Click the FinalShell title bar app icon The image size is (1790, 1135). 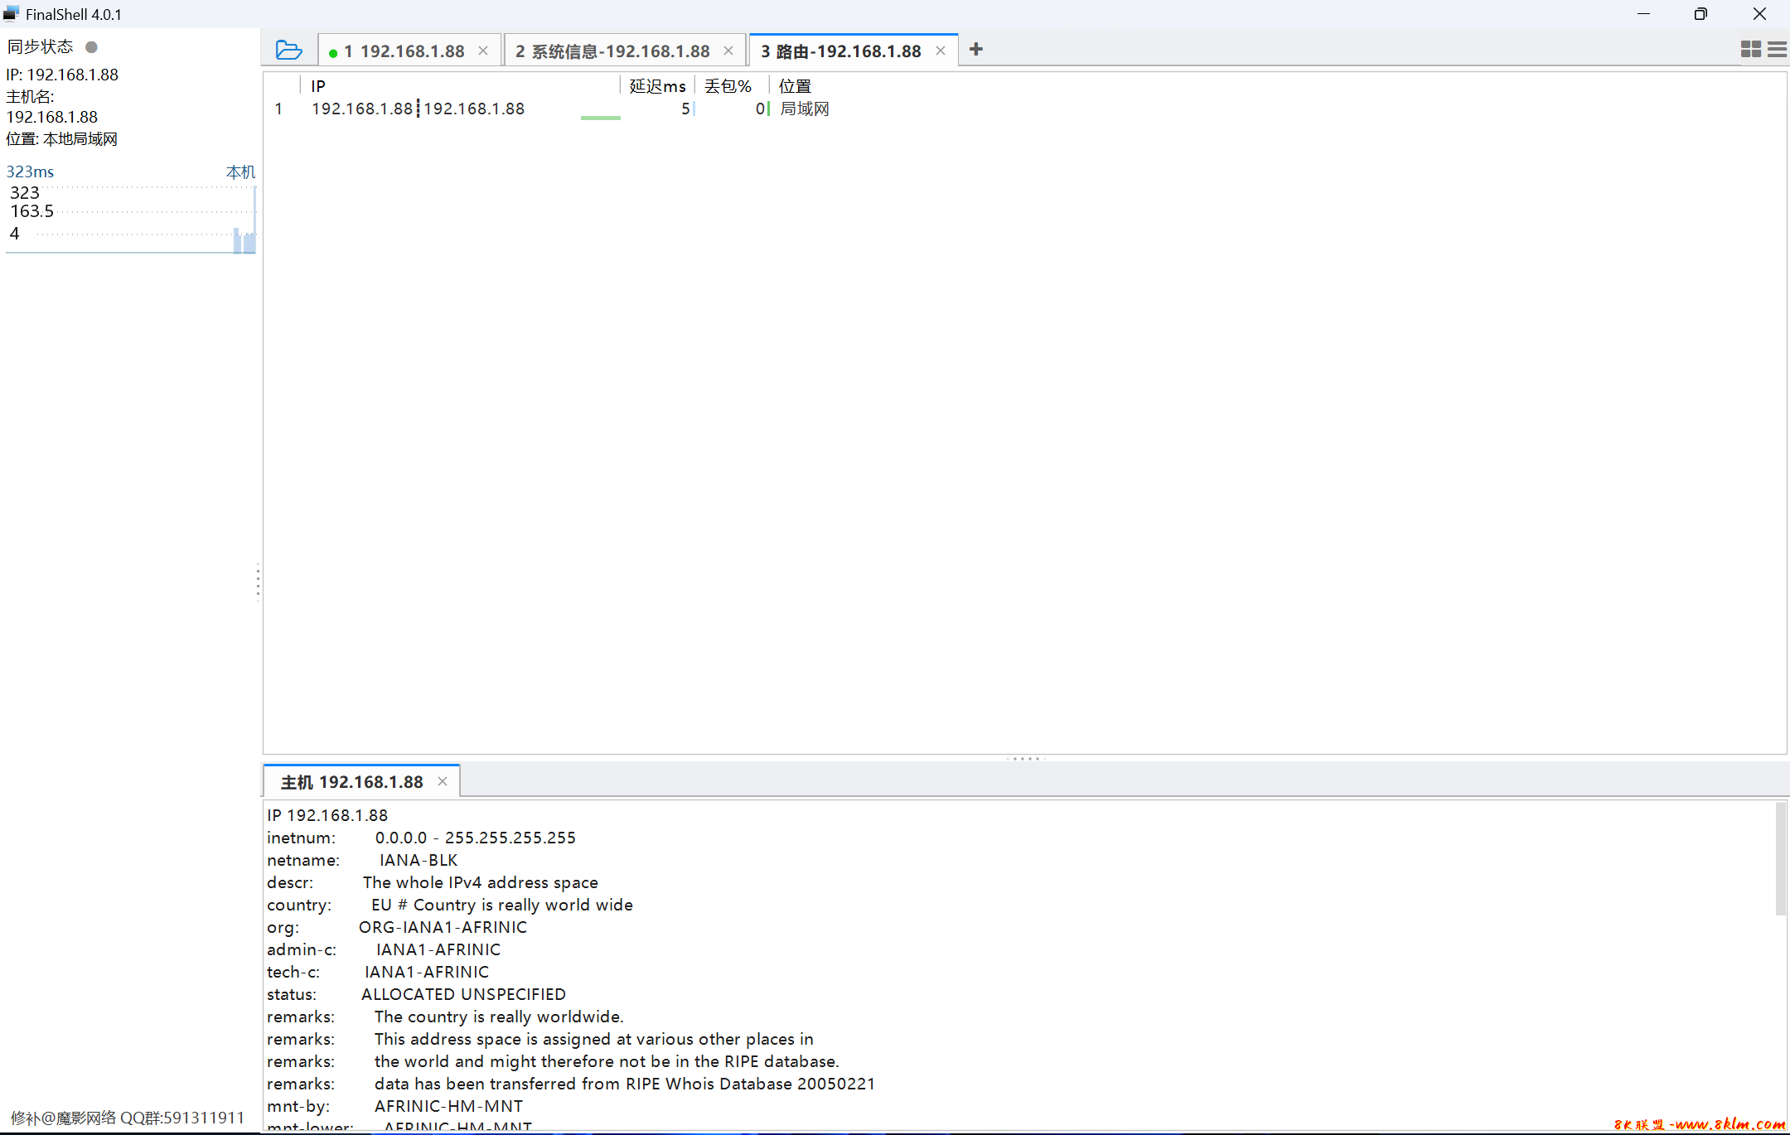[12, 14]
